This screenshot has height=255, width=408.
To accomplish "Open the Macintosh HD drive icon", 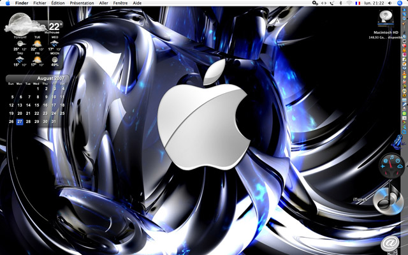I will click(x=386, y=18).
